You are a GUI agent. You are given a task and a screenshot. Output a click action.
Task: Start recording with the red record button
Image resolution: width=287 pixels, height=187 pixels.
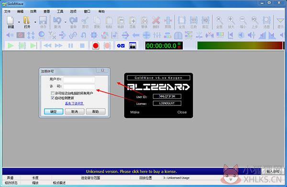click(x=96, y=46)
